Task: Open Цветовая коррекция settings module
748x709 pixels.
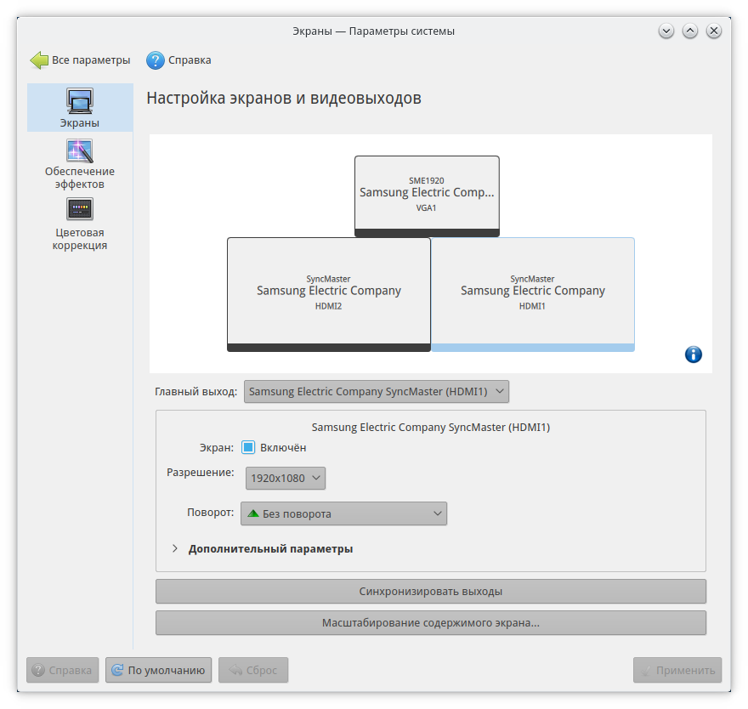Action: pyautogui.click(x=80, y=224)
